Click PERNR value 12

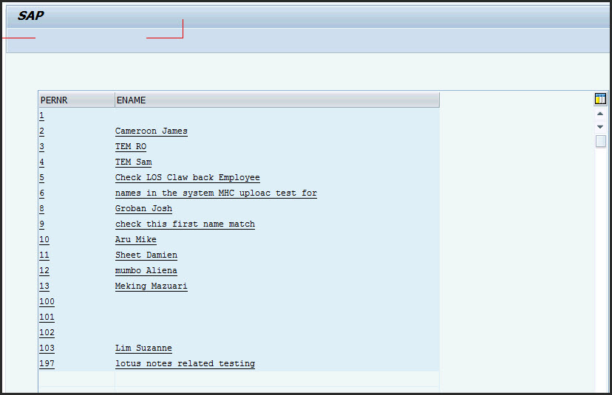click(x=44, y=271)
